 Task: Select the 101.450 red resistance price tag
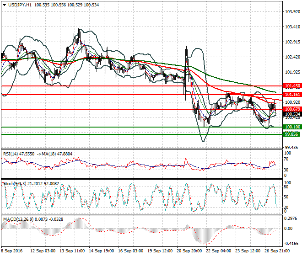292,85
